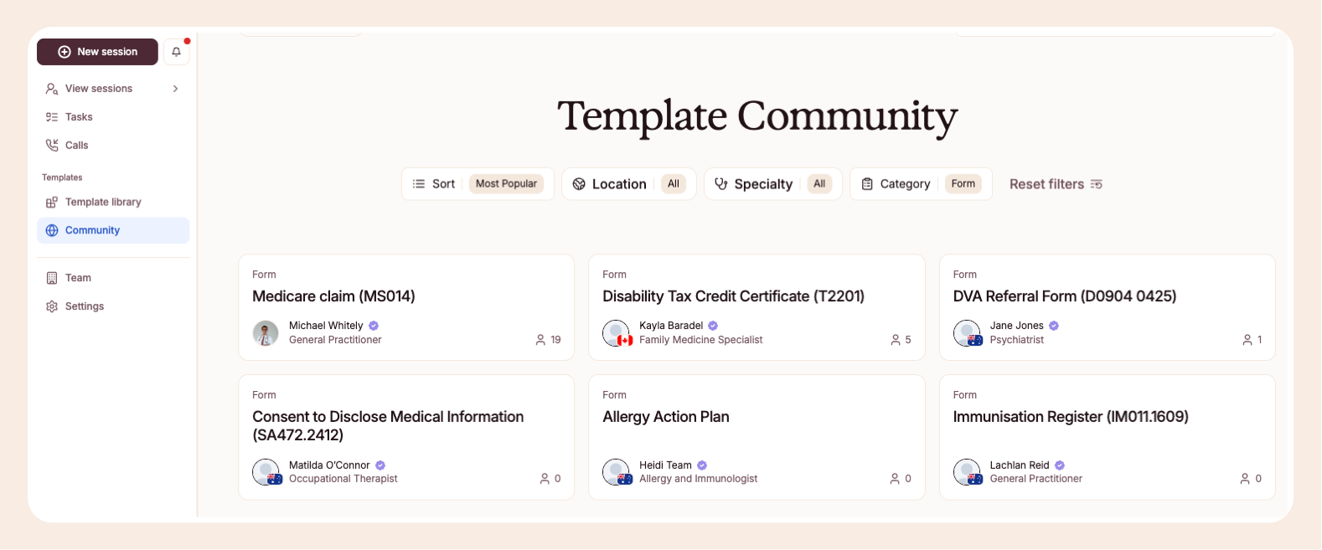The width and height of the screenshot is (1322, 550).
Task: Click the Occupational Therapist label
Action: [x=343, y=479]
